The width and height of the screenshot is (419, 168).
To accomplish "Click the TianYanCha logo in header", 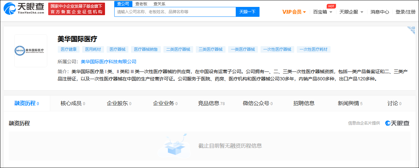I will [x=24, y=9].
